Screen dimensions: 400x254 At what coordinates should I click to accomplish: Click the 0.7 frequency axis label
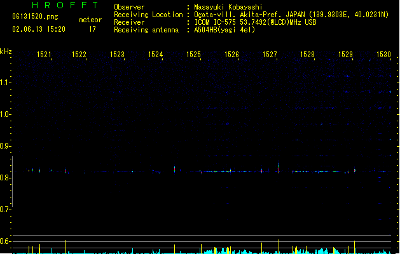[x=5, y=210]
